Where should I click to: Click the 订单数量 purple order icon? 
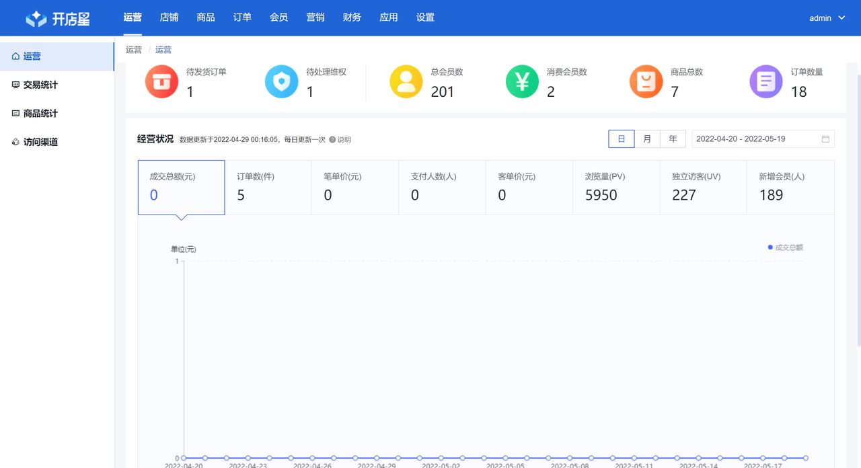pyautogui.click(x=765, y=81)
